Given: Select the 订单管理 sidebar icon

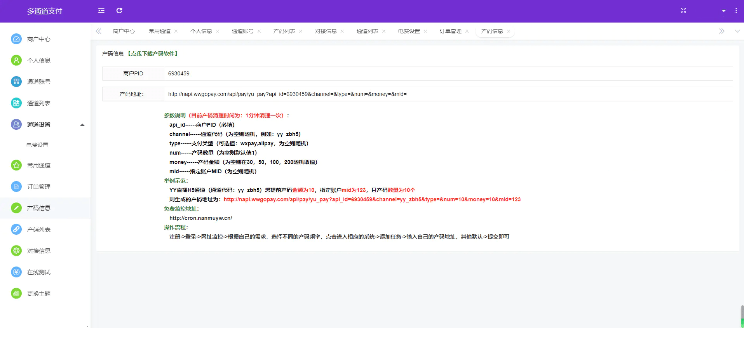Looking at the screenshot, I should 16,186.
